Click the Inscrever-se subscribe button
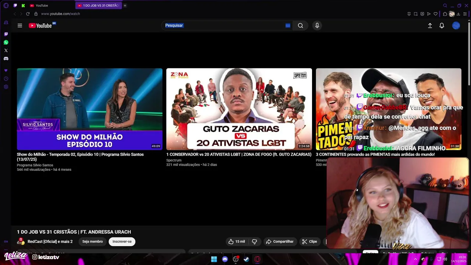This screenshot has width=471, height=265. pyautogui.click(x=122, y=241)
